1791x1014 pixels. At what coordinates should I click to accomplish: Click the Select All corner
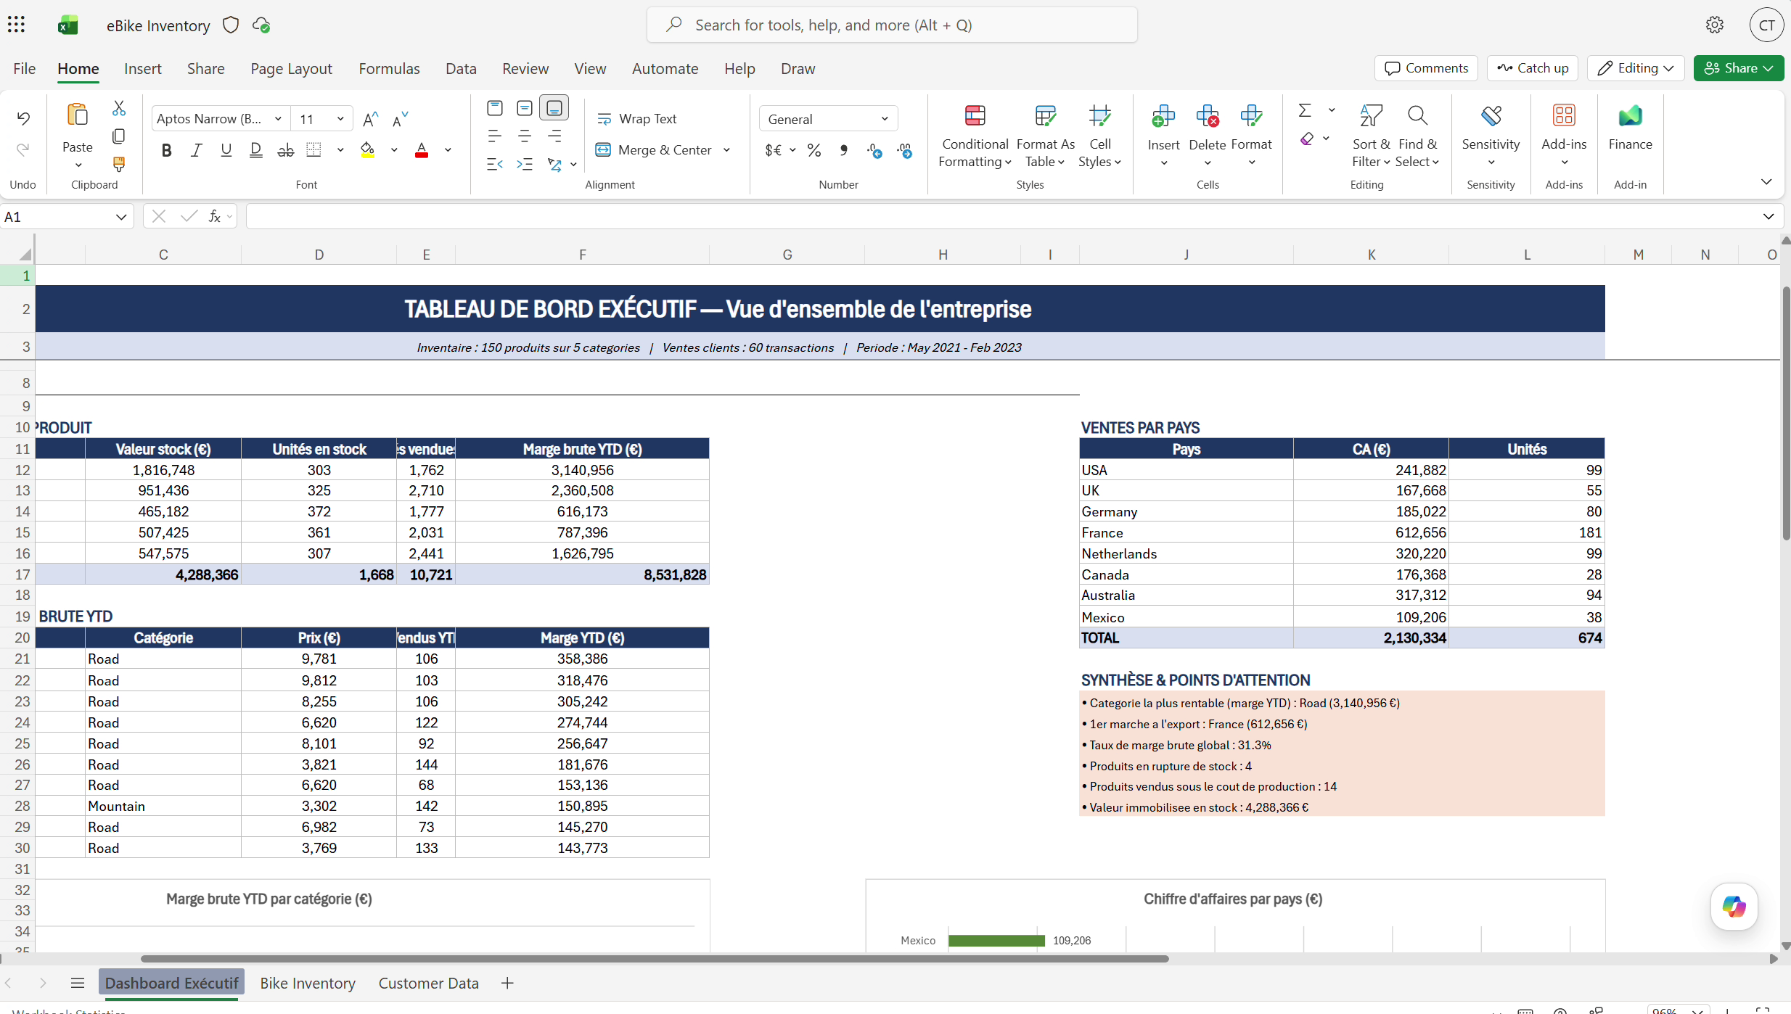[24, 254]
